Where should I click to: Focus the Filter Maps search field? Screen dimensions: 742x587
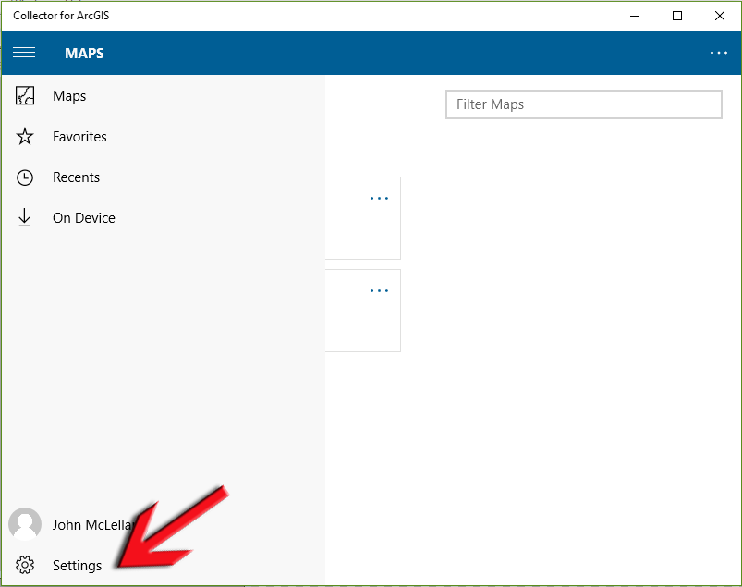pyautogui.click(x=583, y=104)
